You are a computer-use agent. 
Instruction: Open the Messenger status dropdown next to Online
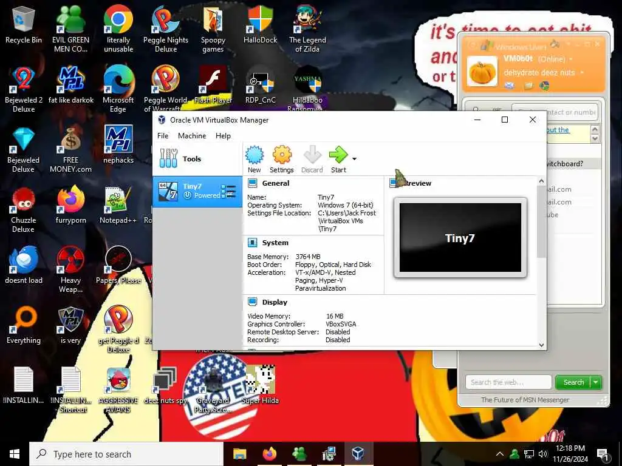click(x=571, y=59)
